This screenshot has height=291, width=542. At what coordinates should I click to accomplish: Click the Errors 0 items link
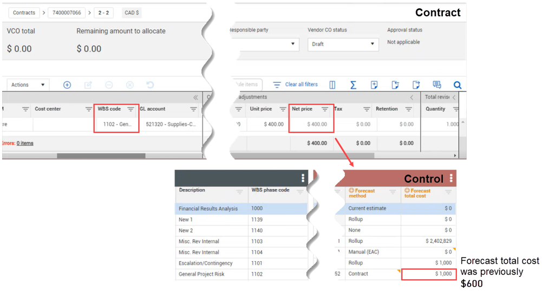coord(24,143)
